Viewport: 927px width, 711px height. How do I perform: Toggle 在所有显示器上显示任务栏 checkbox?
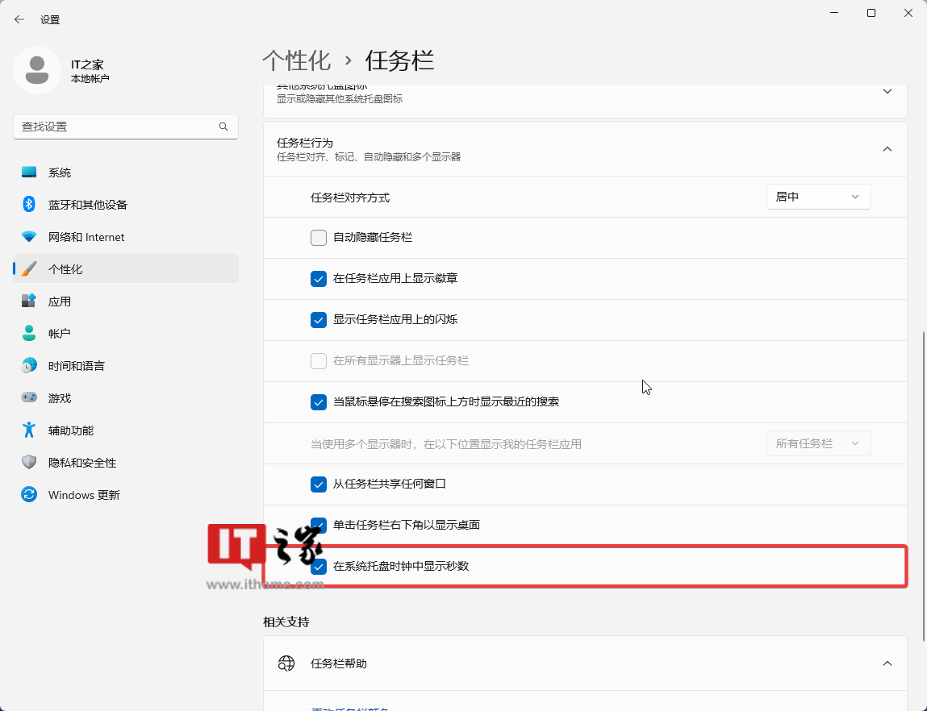[x=319, y=361]
